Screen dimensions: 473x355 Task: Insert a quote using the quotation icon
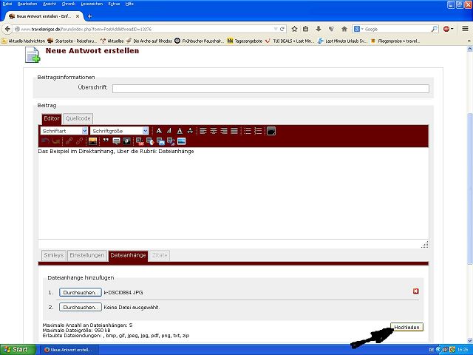point(106,141)
